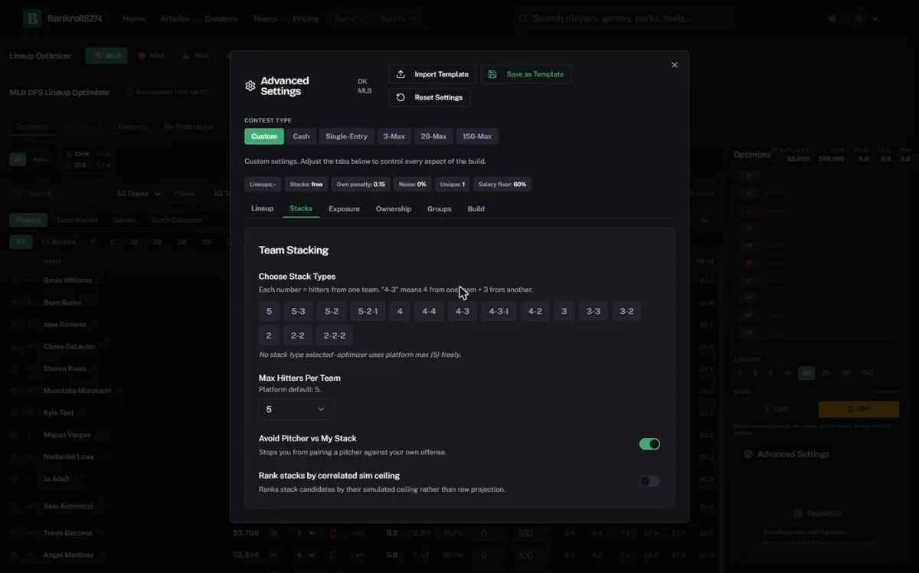Click the Reset Settings circular arrow icon
The height and width of the screenshot is (573, 919).
tap(401, 97)
